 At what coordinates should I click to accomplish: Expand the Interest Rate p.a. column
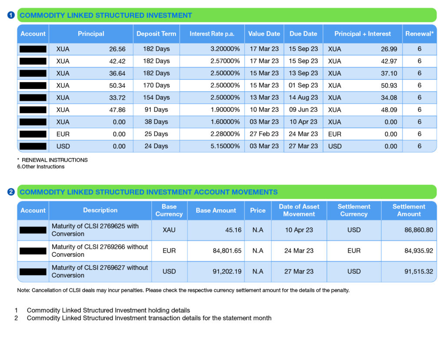pos(212,33)
